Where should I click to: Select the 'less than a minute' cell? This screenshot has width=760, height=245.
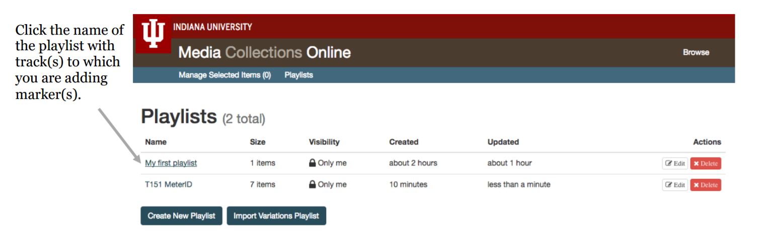[x=519, y=184]
